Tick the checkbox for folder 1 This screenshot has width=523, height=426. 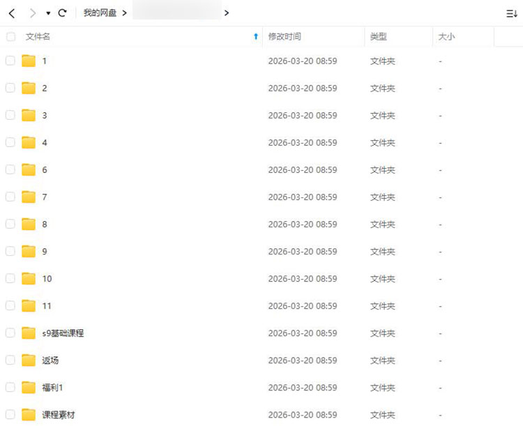point(10,61)
